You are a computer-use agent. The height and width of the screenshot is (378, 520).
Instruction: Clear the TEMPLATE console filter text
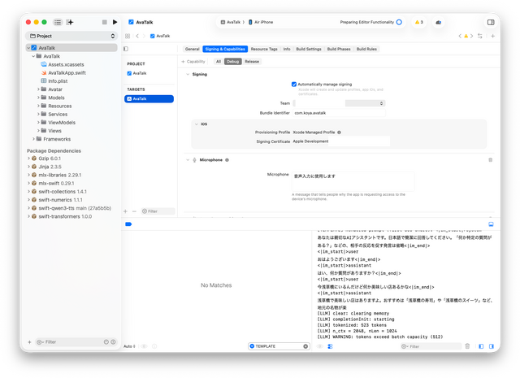click(305, 345)
